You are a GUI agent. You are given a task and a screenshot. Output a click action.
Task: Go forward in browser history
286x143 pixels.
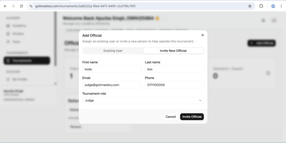coord(13,6)
